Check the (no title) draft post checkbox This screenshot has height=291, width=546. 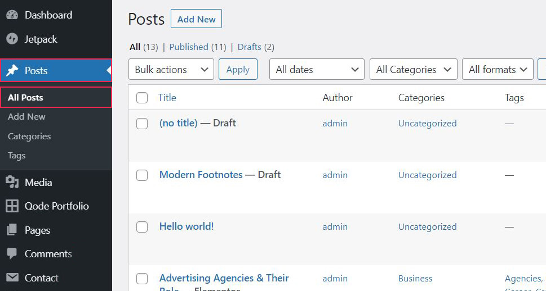click(x=142, y=123)
